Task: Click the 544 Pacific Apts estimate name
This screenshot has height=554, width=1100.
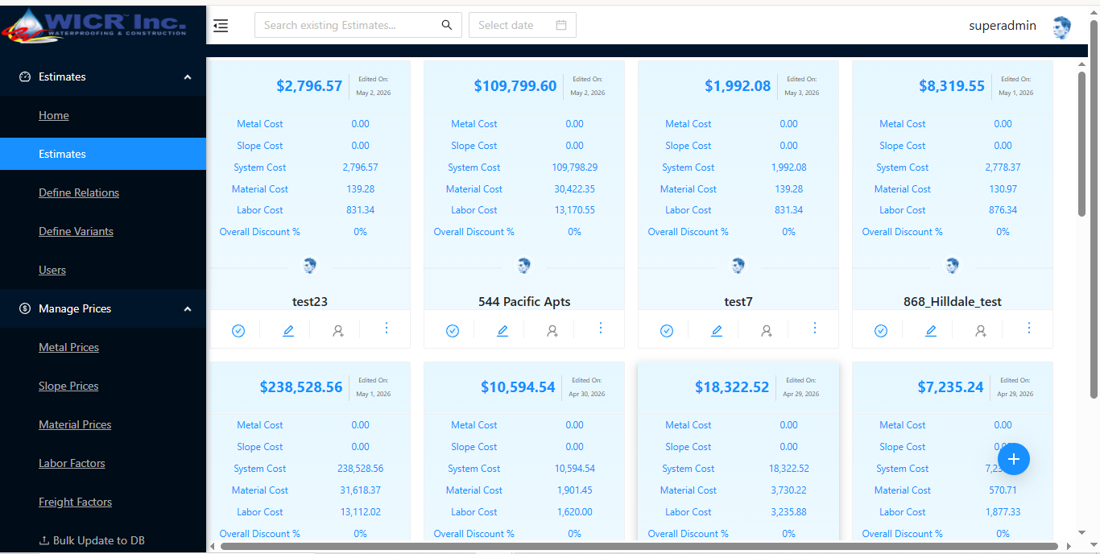Action: 524,302
